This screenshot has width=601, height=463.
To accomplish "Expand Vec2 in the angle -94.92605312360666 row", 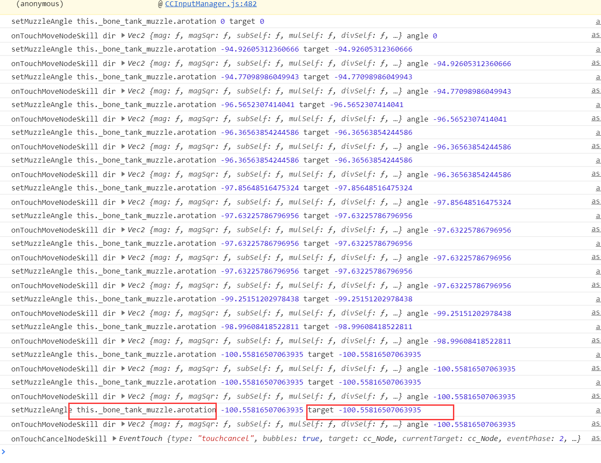I will [x=123, y=63].
